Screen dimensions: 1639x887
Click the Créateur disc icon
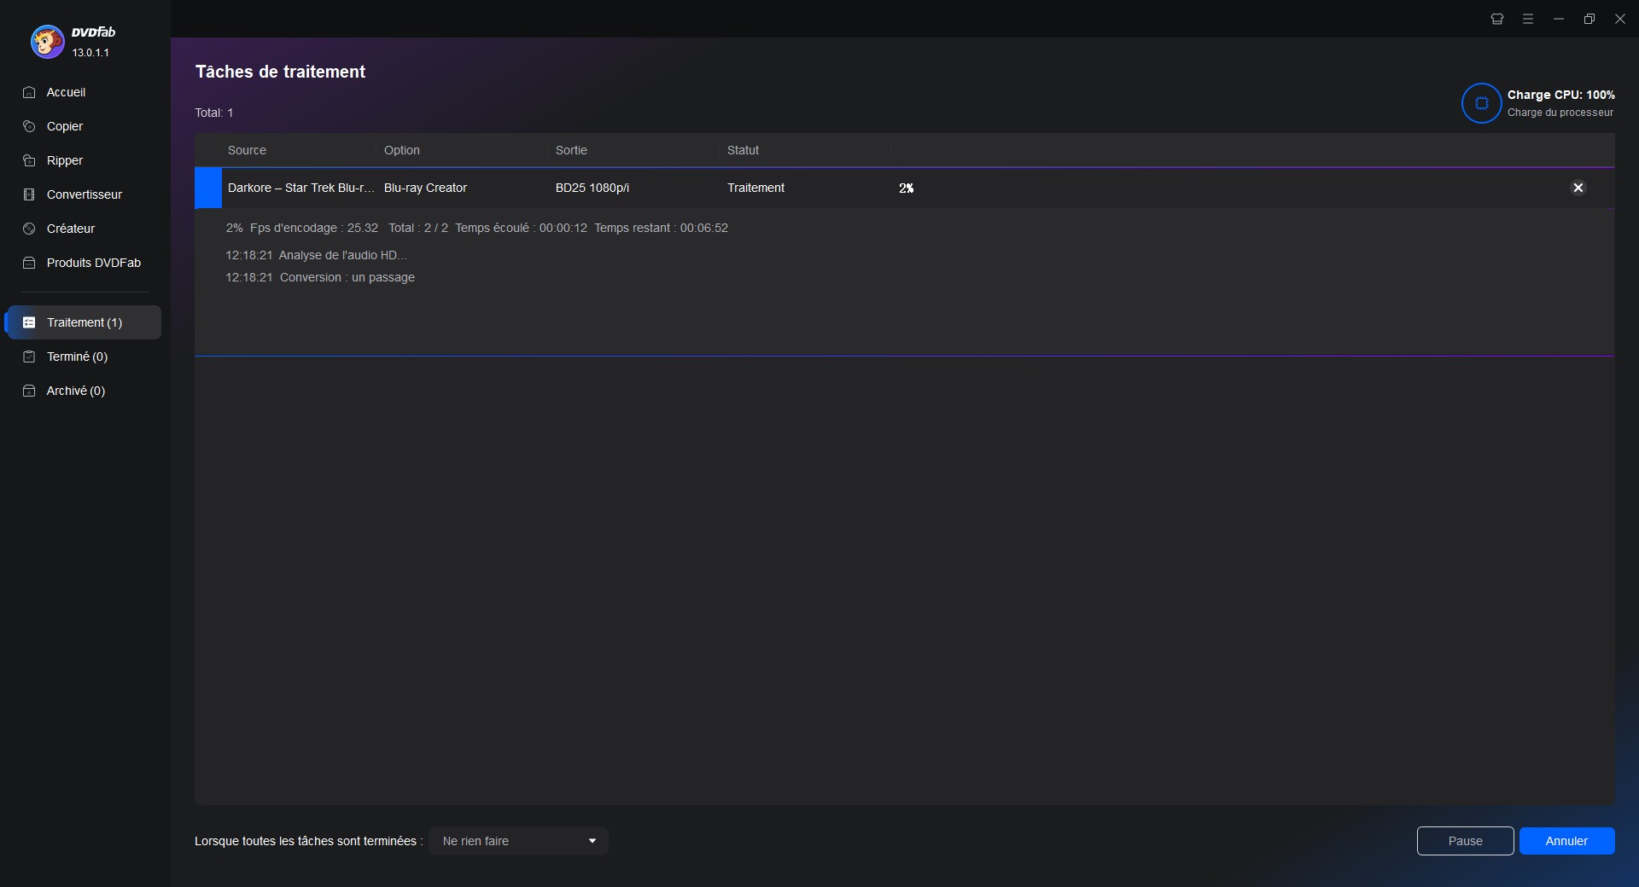click(x=29, y=229)
